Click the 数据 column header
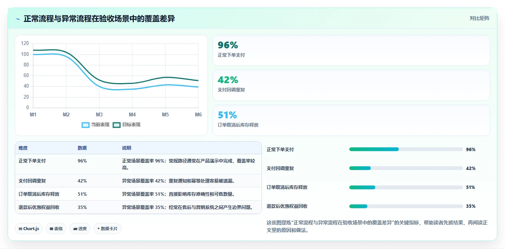The image size is (505, 249). pyautogui.click(x=82, y=148)
